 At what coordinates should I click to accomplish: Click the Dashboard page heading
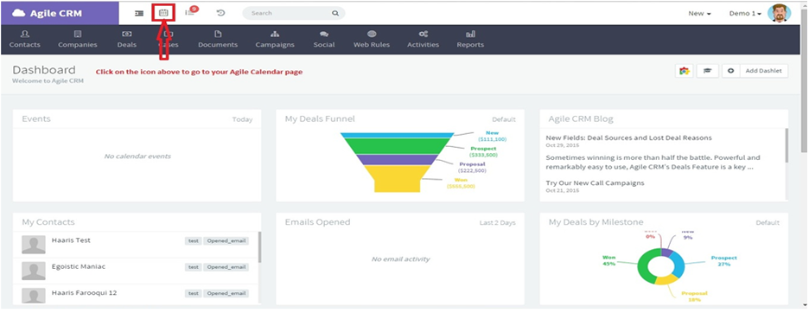coord(44,70)
